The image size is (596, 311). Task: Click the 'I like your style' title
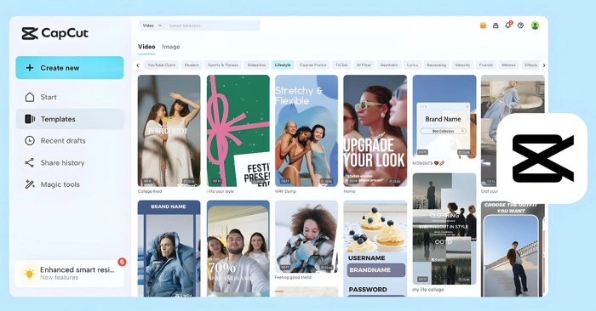pyautogui.click(x=220, y=191)
